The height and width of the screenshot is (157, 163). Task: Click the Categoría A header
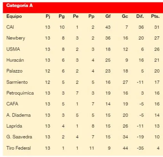20,5
